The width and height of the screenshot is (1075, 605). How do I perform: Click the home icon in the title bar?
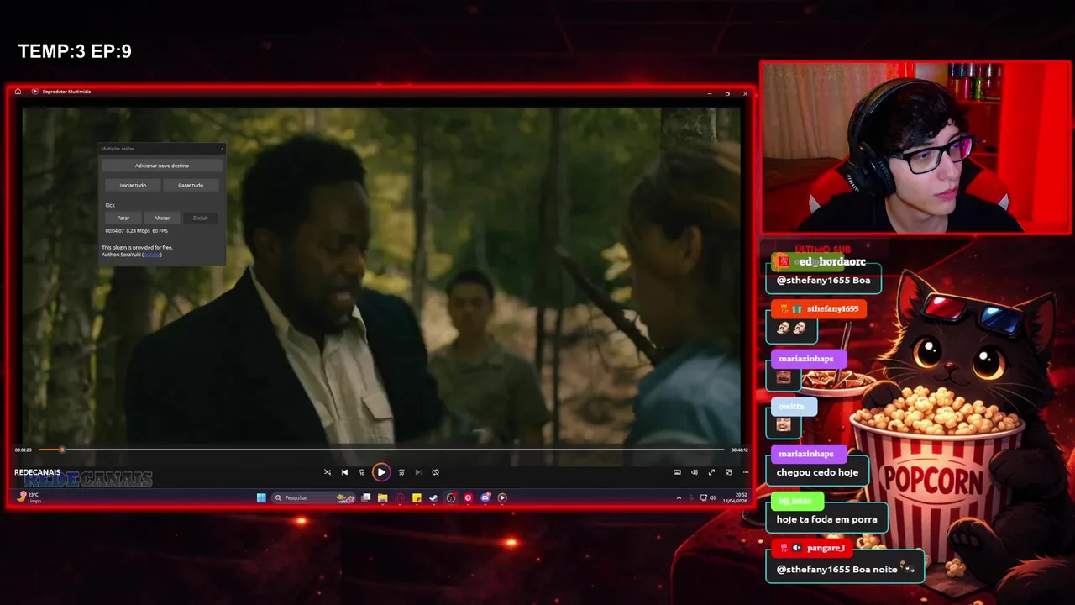(18, 92)
